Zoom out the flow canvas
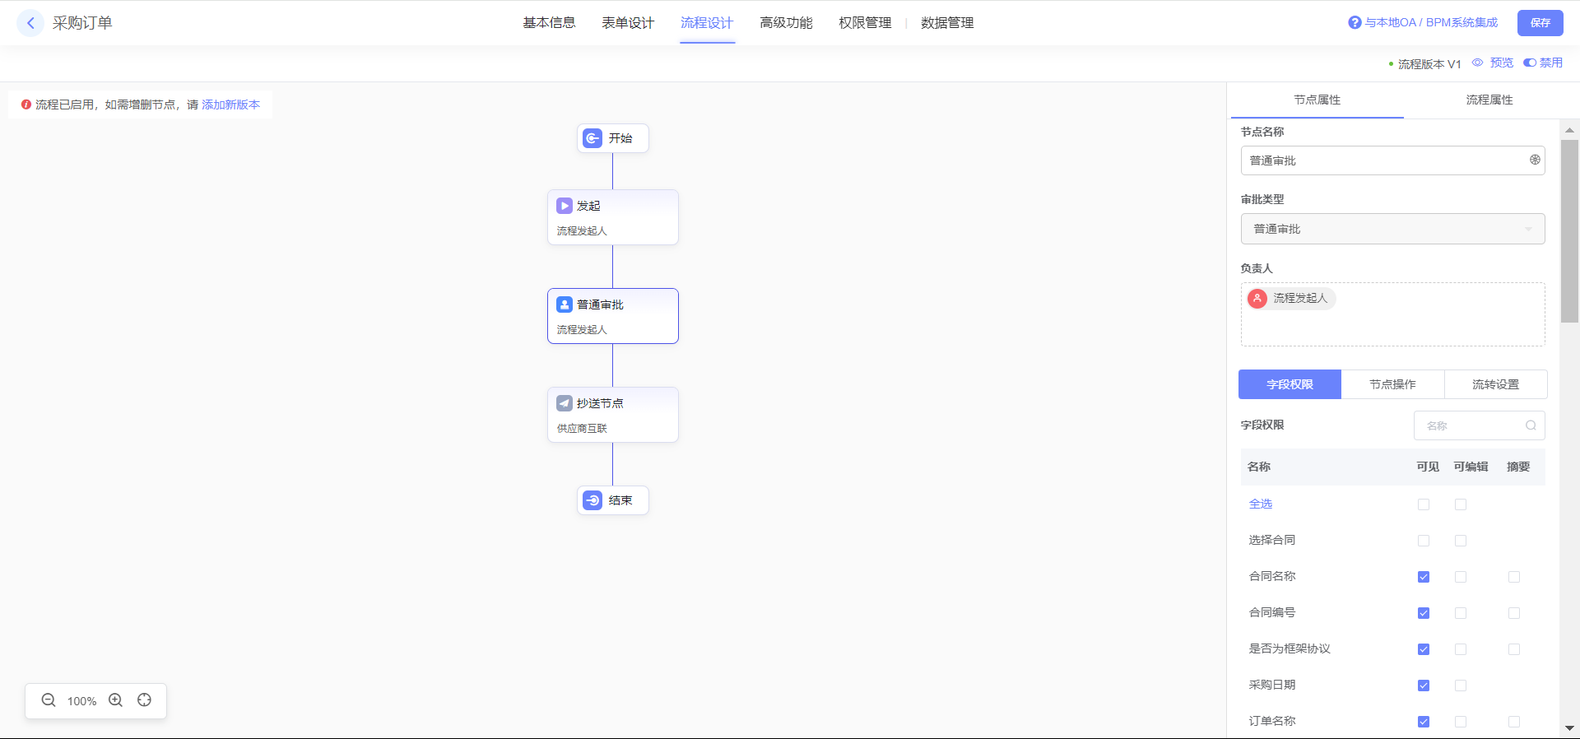 pos(49,700)
